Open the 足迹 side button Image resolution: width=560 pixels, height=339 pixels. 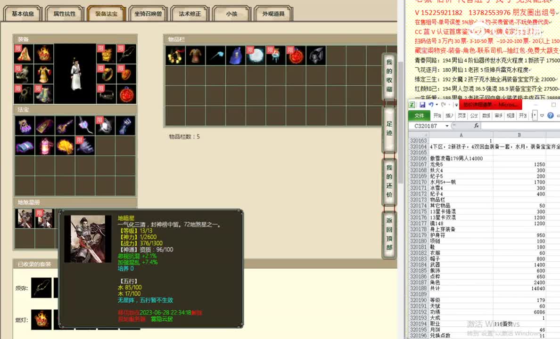coord(389,129)
